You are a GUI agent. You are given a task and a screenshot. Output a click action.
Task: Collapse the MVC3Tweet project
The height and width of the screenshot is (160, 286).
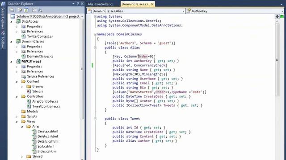pos(12,61)
